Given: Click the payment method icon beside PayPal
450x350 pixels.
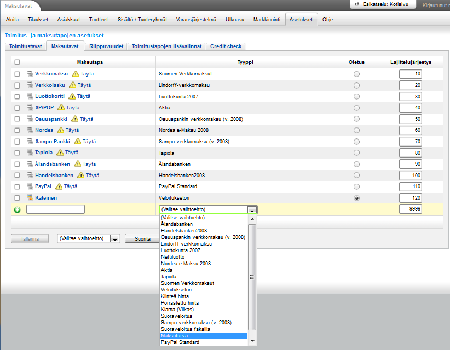Looking at the screenshot, I should click(30, 186).
